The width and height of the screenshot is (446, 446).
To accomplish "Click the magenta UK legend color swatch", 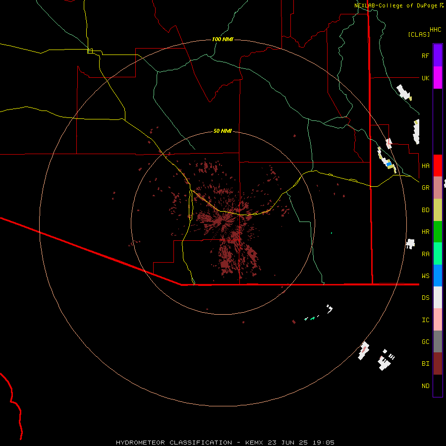I will [x=438, y=78].
